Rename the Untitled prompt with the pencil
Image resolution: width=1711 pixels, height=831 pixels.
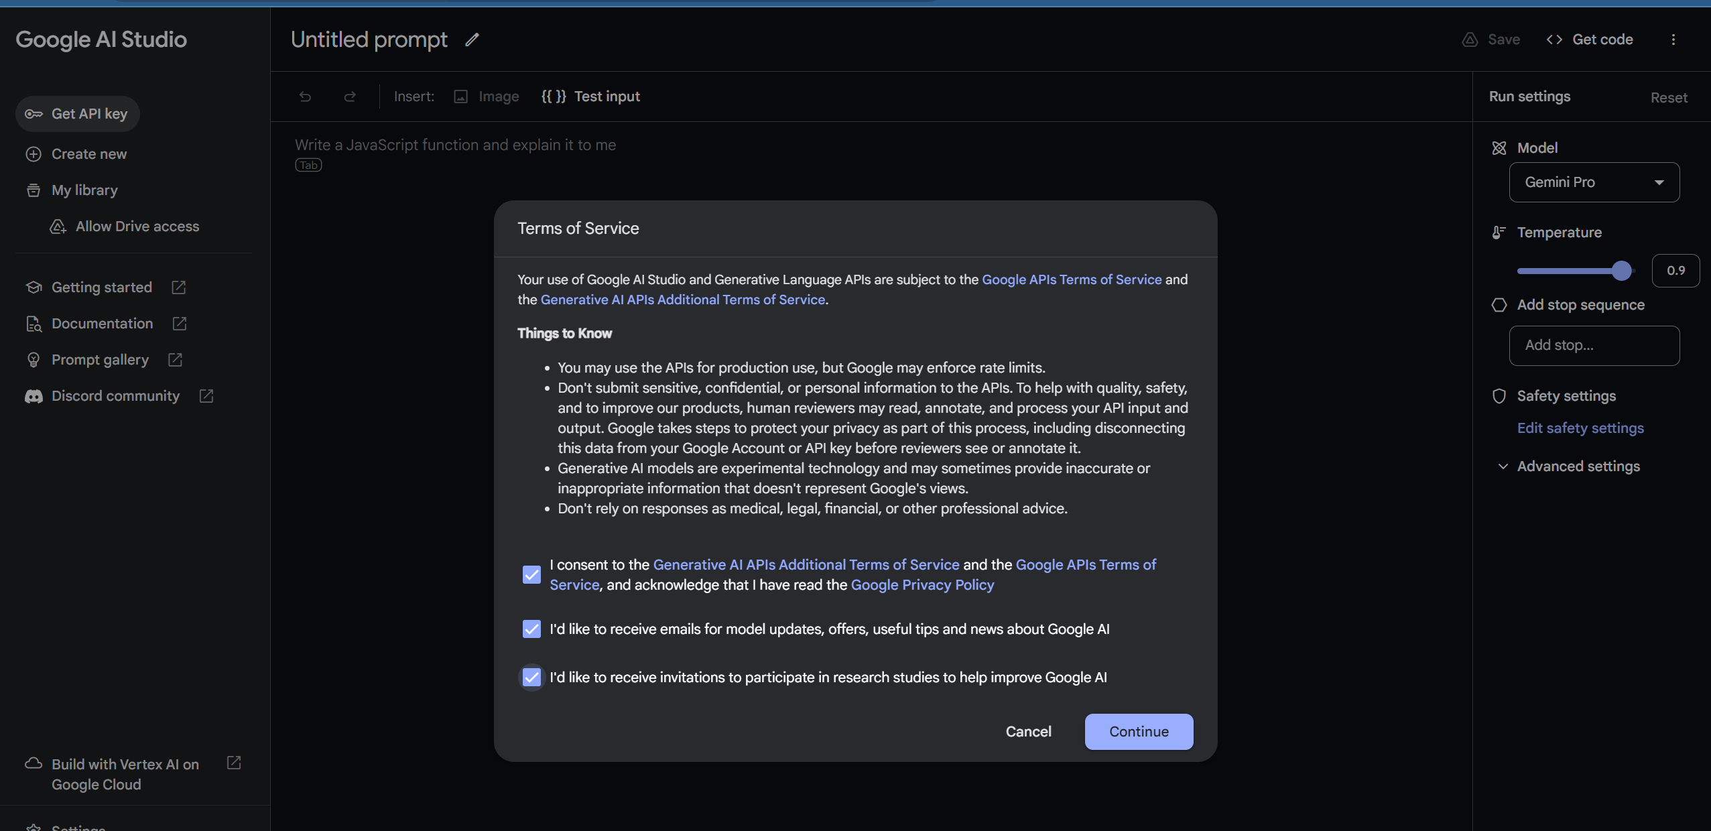coord(471,40)
